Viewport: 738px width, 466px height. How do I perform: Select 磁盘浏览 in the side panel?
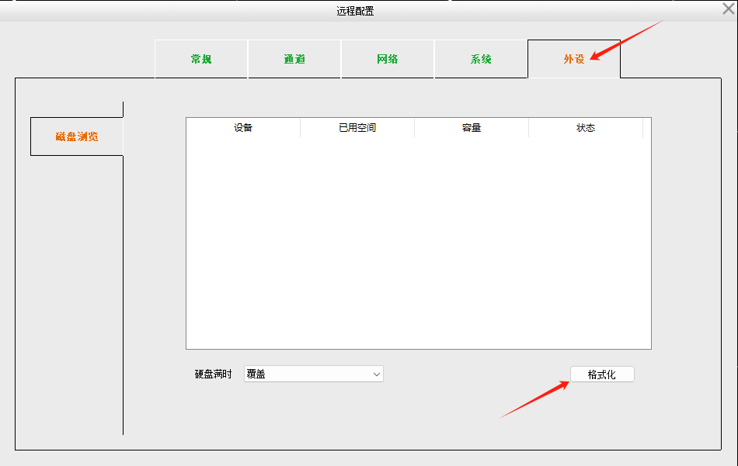click(x=77, y=136)
